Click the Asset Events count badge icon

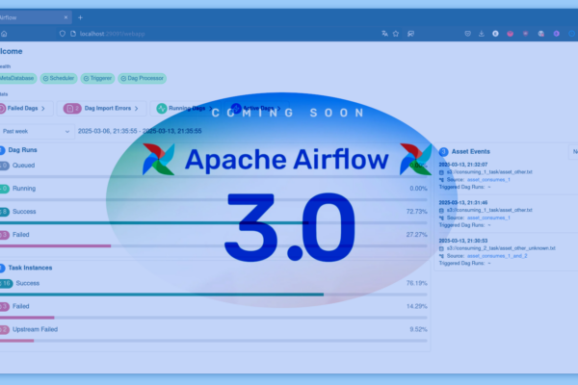coord(443,152)
